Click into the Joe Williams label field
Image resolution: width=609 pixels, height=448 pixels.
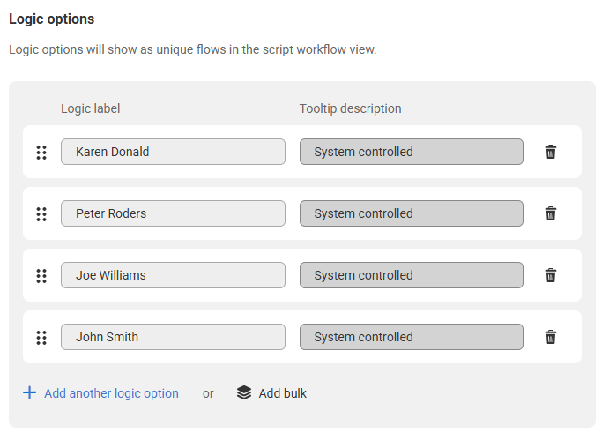[173, 275]
